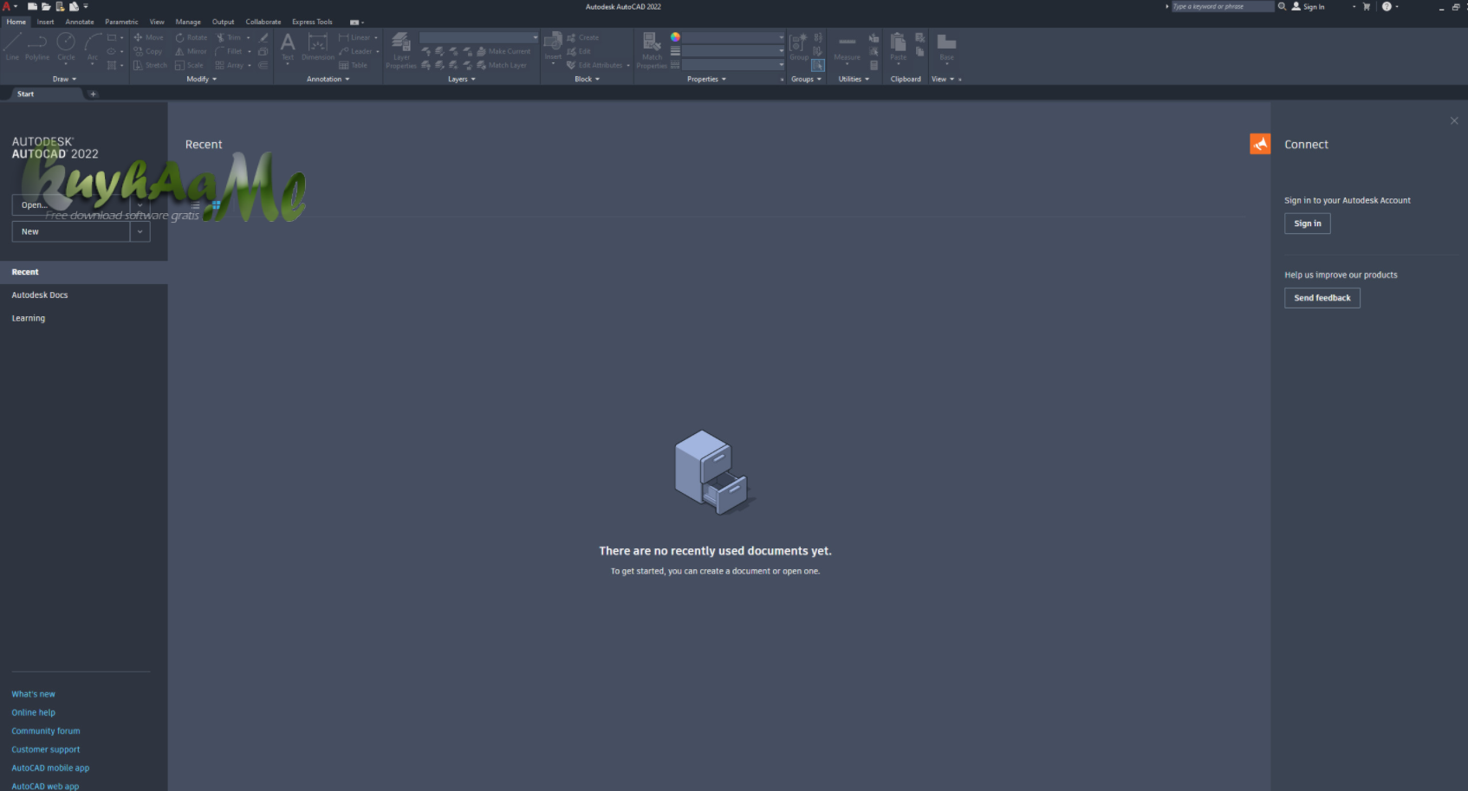
Task: Click Create block tool
Action: (x=582, y=37)
